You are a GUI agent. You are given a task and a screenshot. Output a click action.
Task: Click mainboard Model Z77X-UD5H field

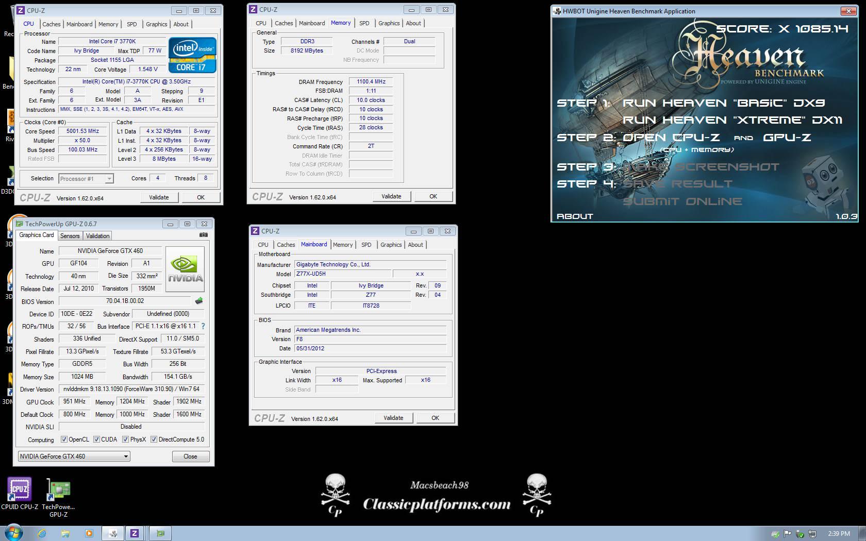(343, 274)
